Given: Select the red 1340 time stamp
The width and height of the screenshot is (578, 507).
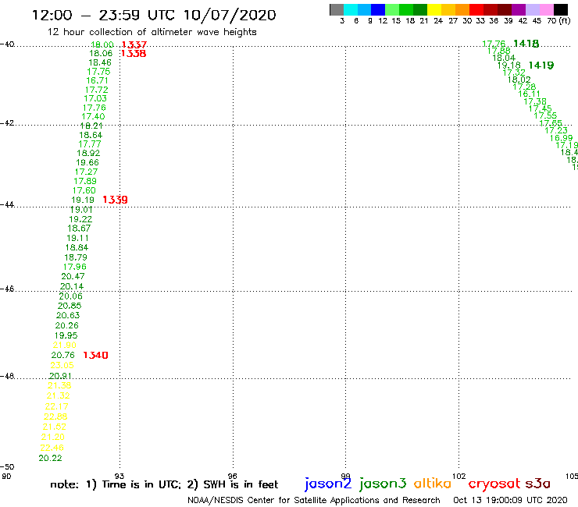Looking at the screenshot, I should [95, 356].
